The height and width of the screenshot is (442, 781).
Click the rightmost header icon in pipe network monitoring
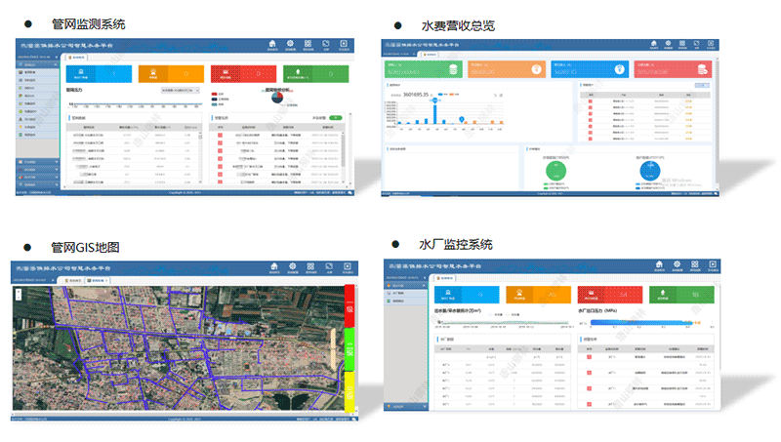coord(344,43)
